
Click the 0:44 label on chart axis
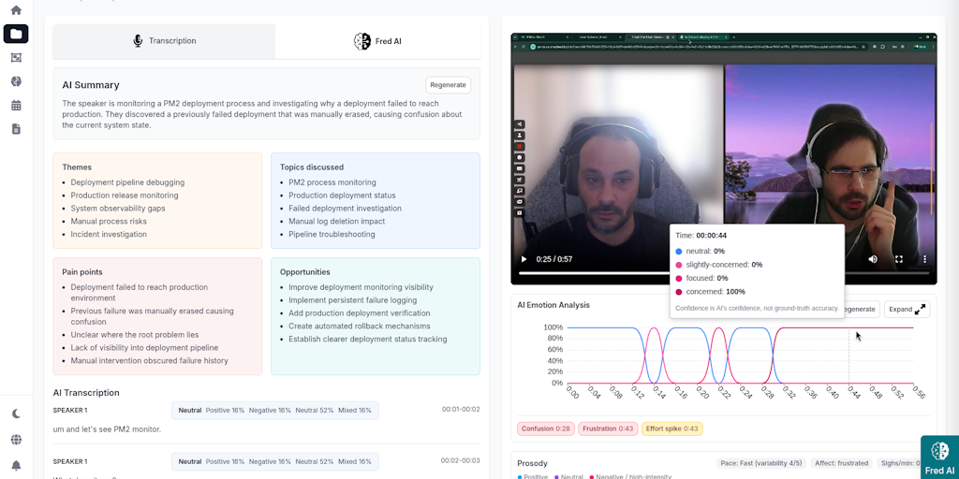[x=852, y=393]
